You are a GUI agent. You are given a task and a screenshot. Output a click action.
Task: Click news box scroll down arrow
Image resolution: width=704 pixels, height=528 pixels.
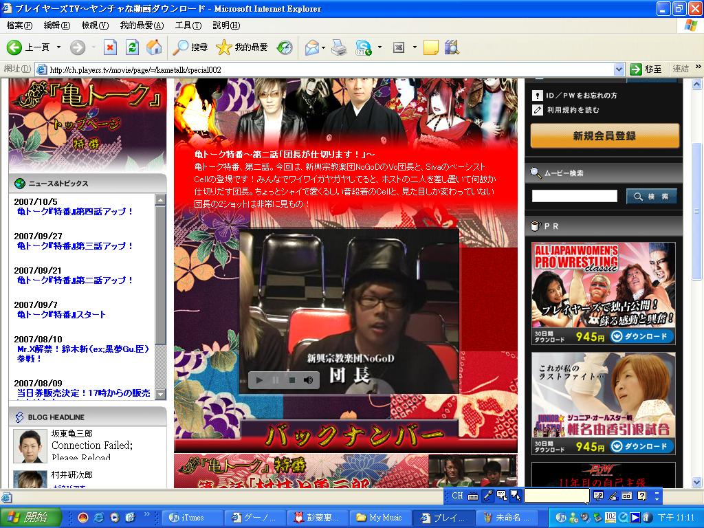tap(160, 394)
